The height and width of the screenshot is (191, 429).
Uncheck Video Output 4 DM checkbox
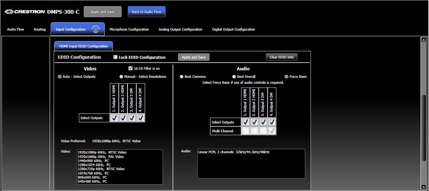(x=141, y=118)
